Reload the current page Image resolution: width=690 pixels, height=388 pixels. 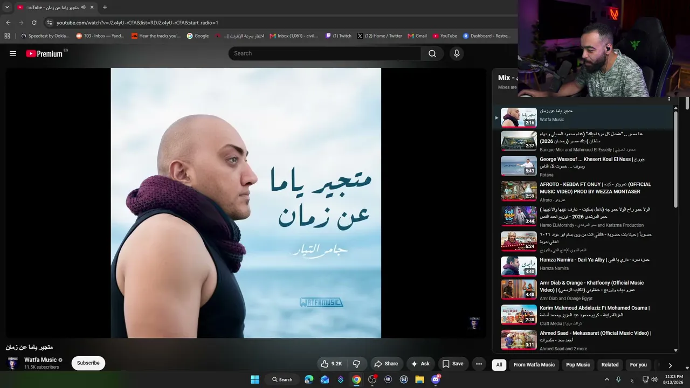[34, 23]
